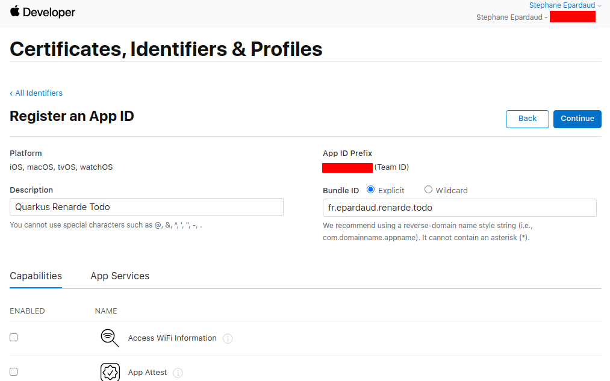Open info tooltip beside Access WiFi Information

(228, 339)
